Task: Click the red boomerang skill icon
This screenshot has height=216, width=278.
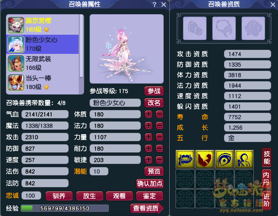Action: pyautogui.click(x=205, y=159)
